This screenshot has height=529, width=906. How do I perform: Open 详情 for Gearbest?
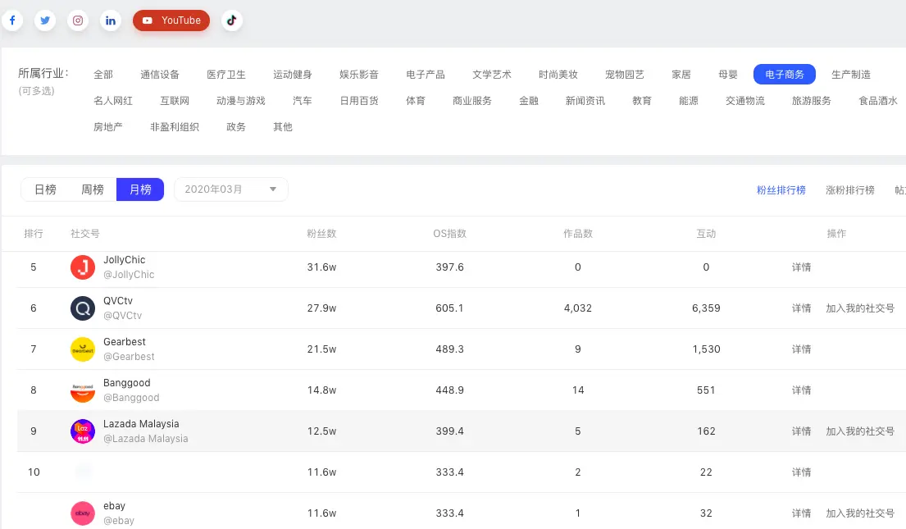coord(802,349)
